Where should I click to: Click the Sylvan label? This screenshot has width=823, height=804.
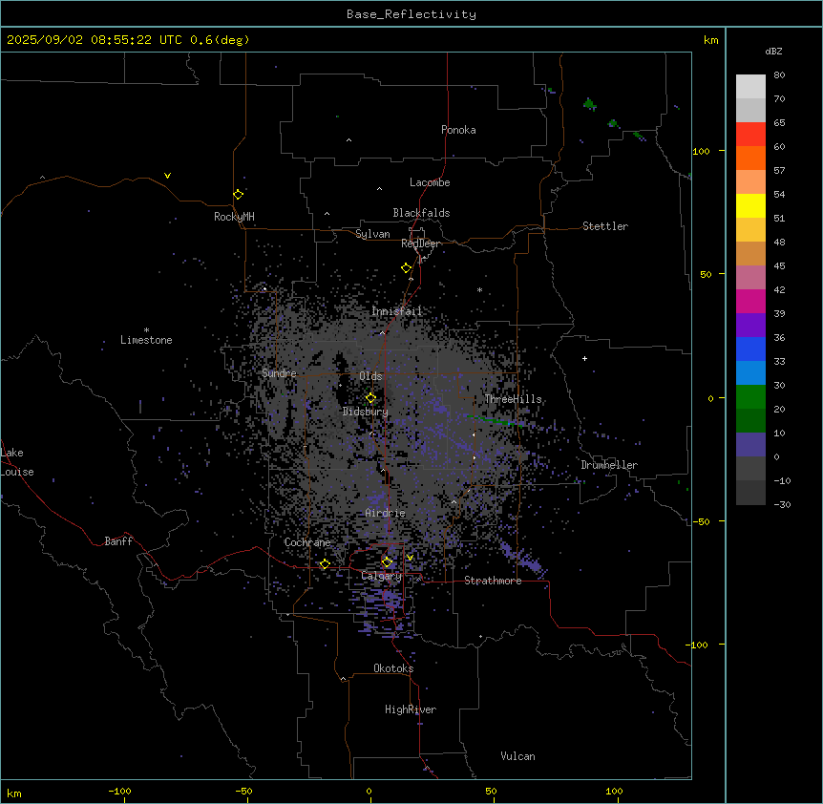(372, 234)
